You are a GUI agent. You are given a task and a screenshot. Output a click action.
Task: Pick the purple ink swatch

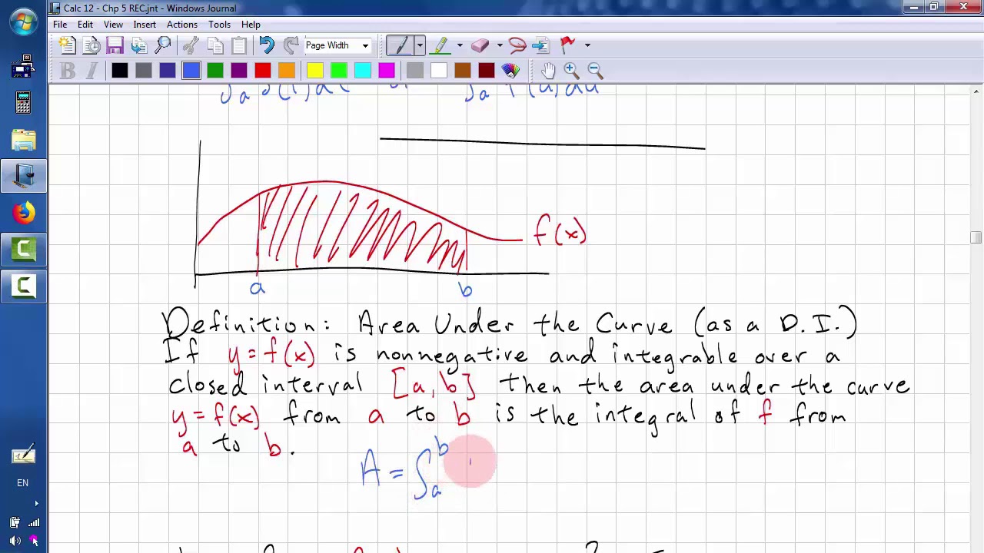tap(239, 71)
